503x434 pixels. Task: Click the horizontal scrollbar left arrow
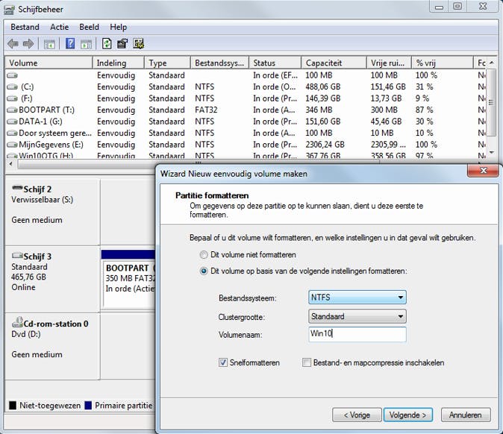click(11, 164)
